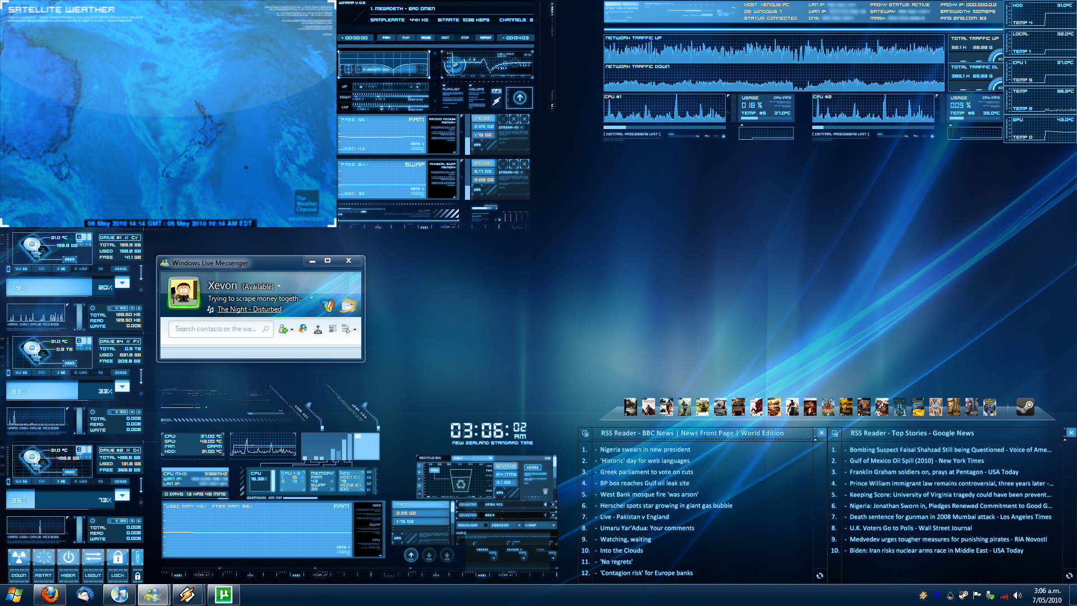Click the Search contacts input field
1077x606 pixels.
tap(216, 329)
